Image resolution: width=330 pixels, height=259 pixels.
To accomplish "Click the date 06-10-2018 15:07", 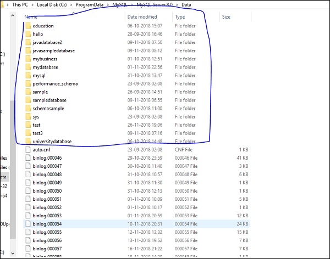I will coord(145,26).
